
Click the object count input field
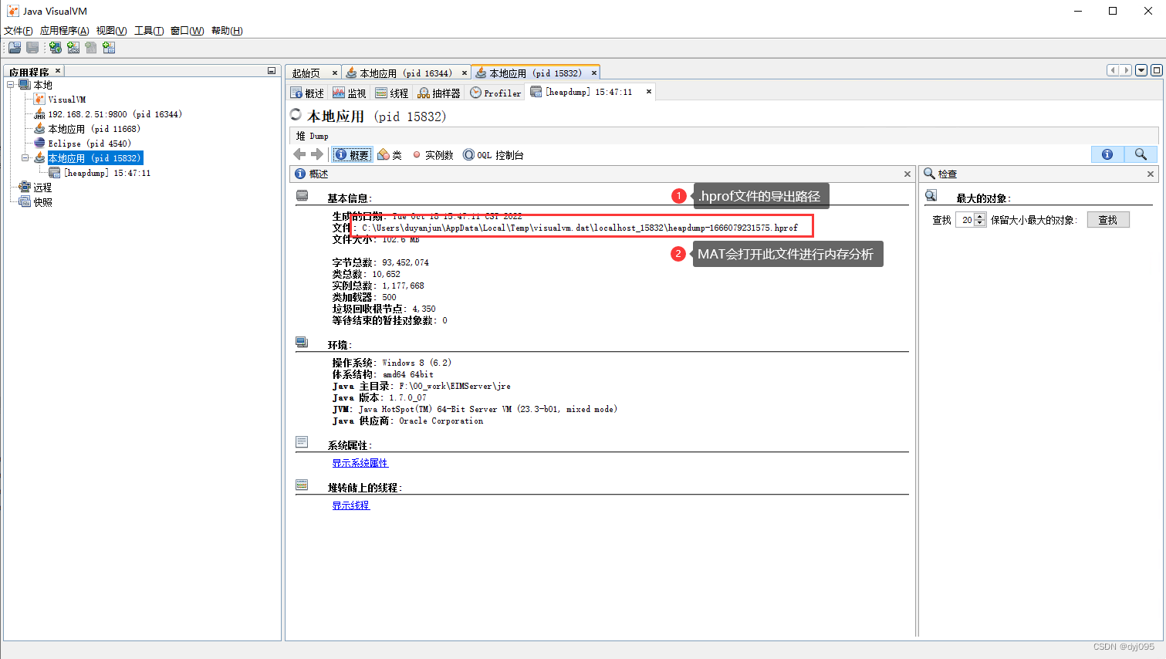pyautogui.click(x=965, y=220)
